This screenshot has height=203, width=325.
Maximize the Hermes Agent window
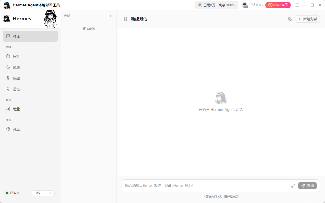click(312, 5)
